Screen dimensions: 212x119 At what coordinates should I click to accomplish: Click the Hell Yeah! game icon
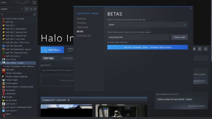point(3,70)
